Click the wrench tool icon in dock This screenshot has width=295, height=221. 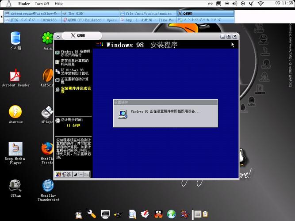pos(92,214)
